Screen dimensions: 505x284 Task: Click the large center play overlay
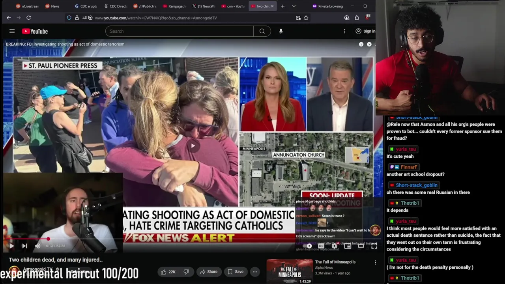point(193,146)
